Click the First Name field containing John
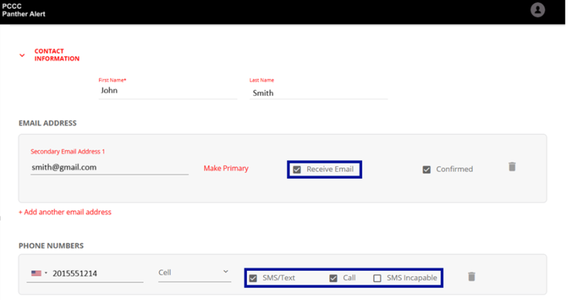This screenshot has height=300, width=570. click(x=168, y=91)
